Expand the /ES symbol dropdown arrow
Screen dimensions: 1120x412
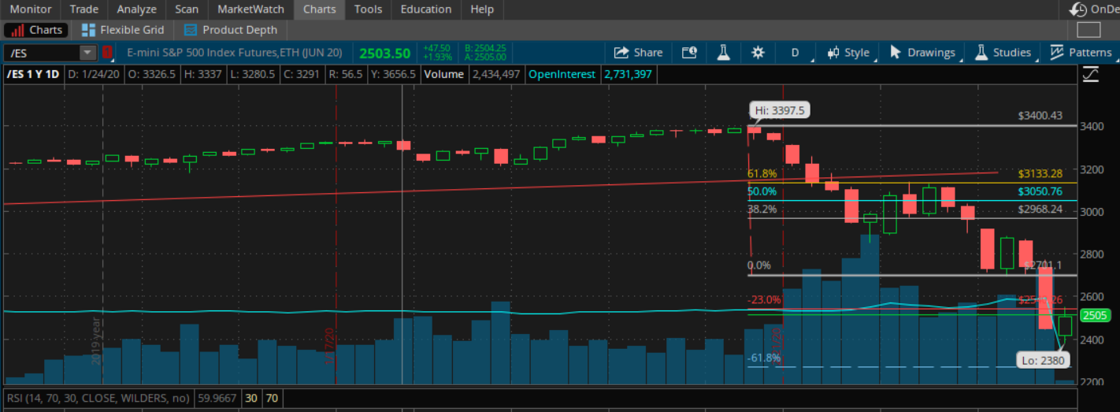click(x=87, y=53)
